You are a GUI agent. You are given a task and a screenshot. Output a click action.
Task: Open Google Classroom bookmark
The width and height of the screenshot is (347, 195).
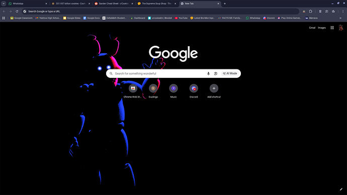[22, 18]
